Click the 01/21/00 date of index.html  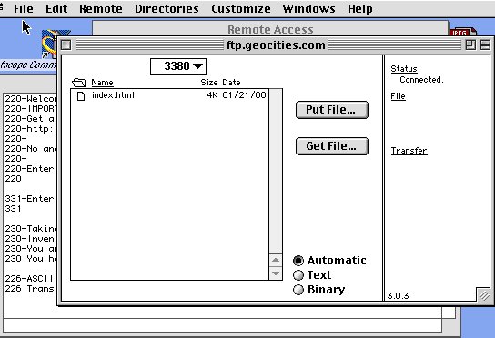244,95
